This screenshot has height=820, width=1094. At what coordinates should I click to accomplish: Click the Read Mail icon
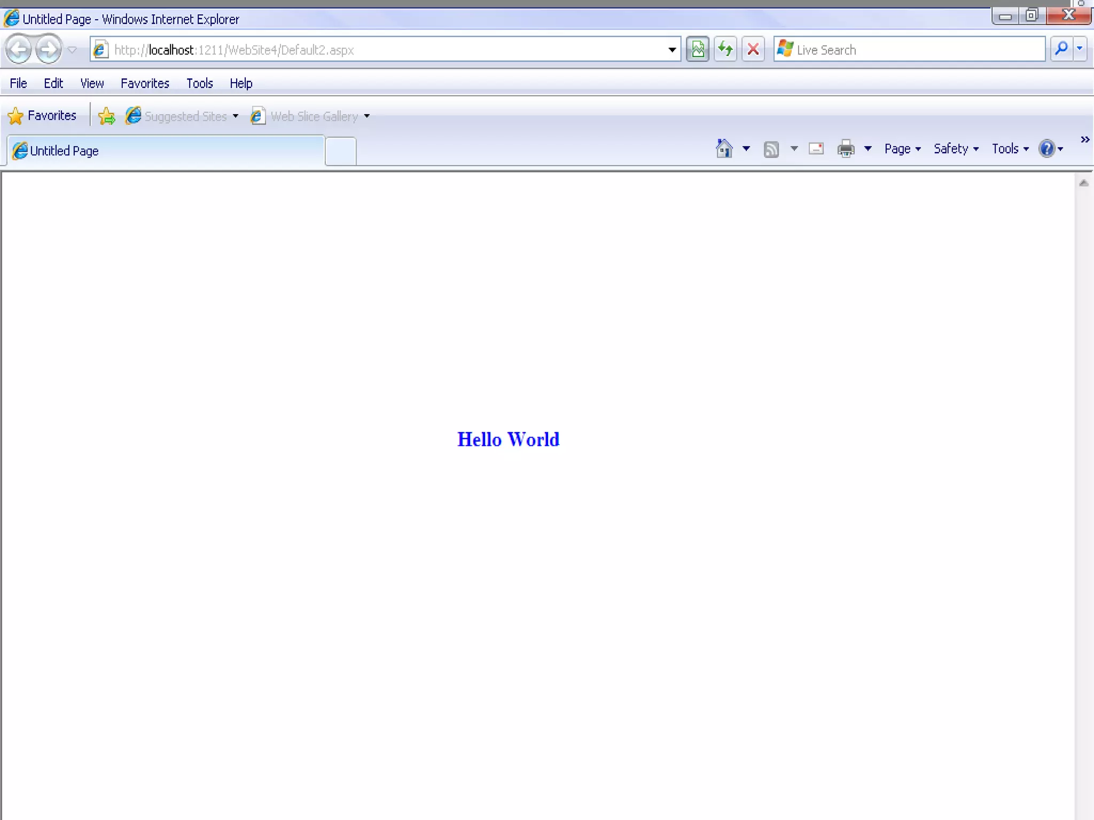[x=816, y=149]
